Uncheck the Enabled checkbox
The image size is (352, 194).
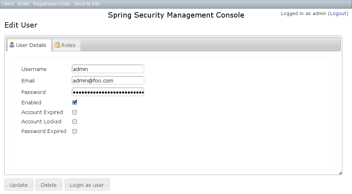tap(75, 102)
